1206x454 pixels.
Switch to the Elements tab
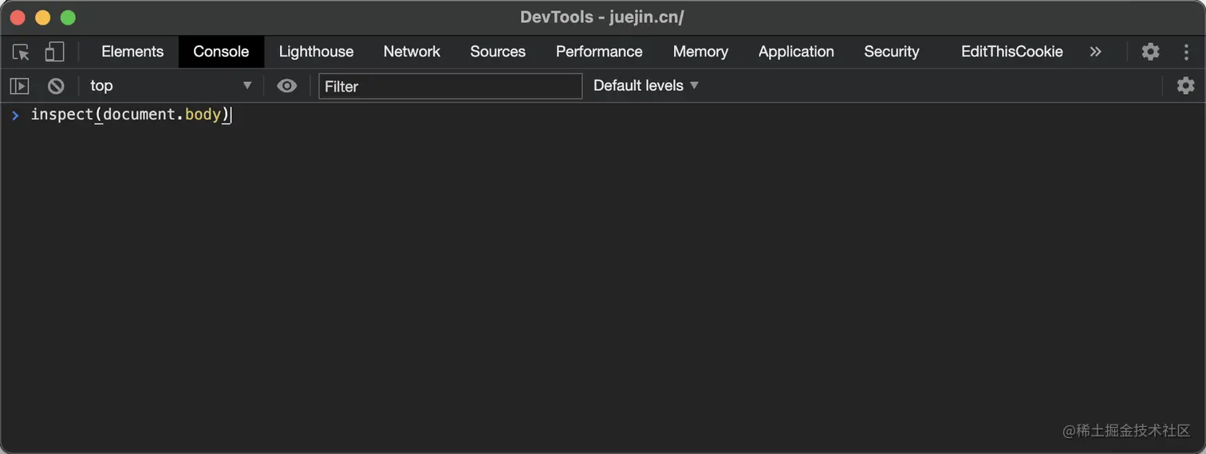[x=132, y=52]
